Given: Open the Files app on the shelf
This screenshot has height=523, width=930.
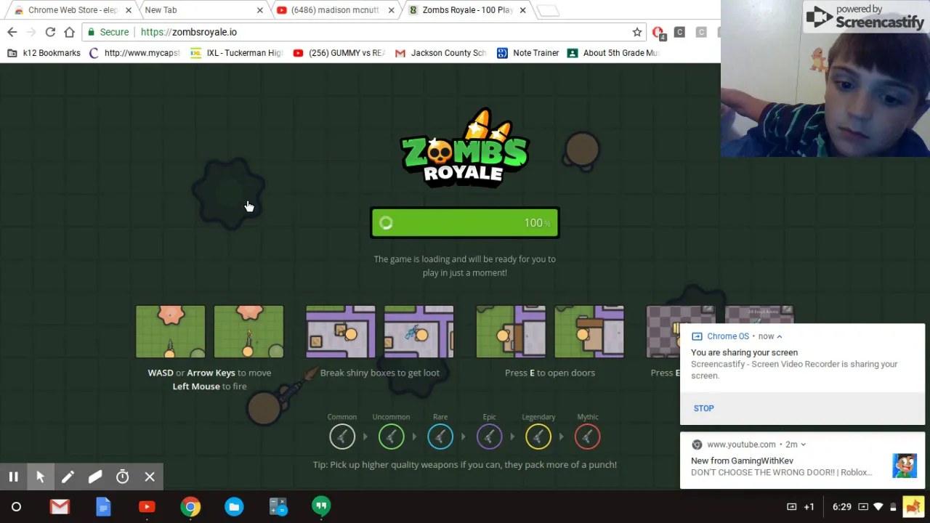Looking at the screenshot, I should click(x=234, y=507).
